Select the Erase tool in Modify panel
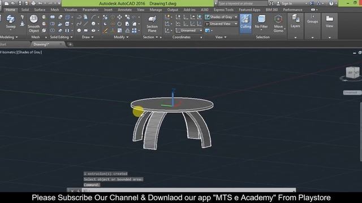The width and height of the screenshot is (362, 203). [x=105, y=30]
